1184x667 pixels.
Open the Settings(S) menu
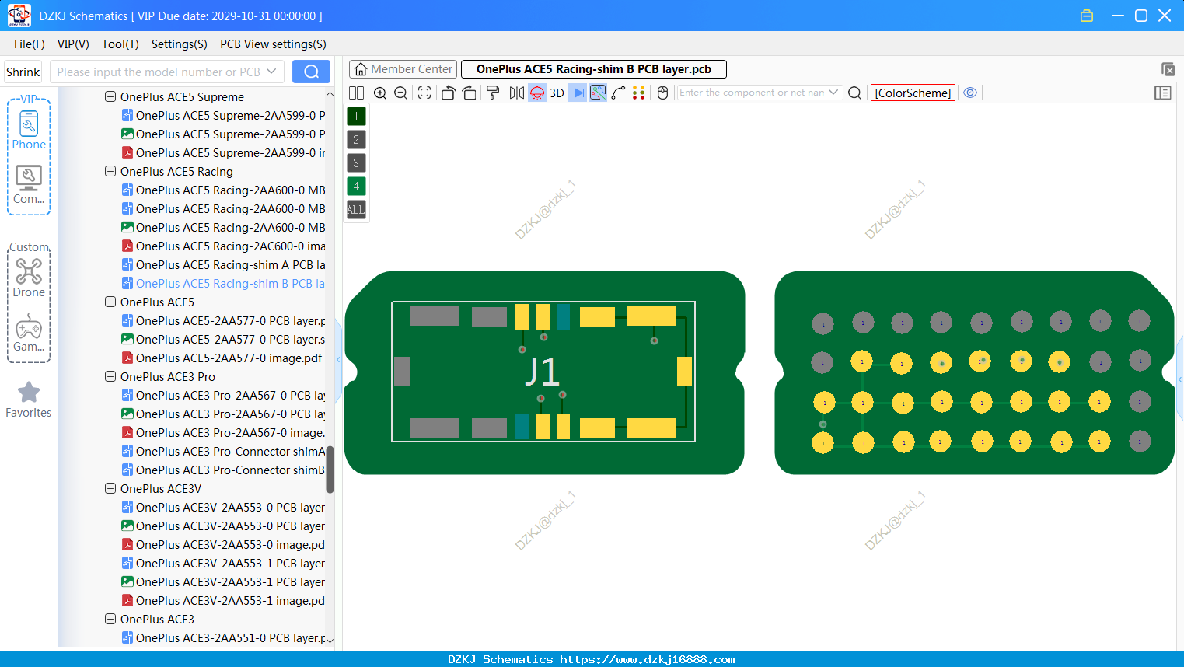(180, 44)
